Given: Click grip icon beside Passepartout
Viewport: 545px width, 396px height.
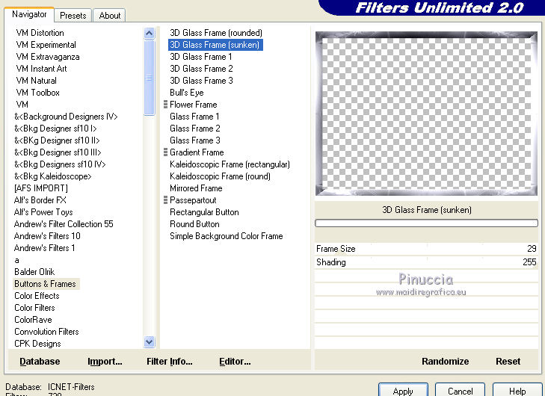Looking at the screenshot, I should point(165,199).
